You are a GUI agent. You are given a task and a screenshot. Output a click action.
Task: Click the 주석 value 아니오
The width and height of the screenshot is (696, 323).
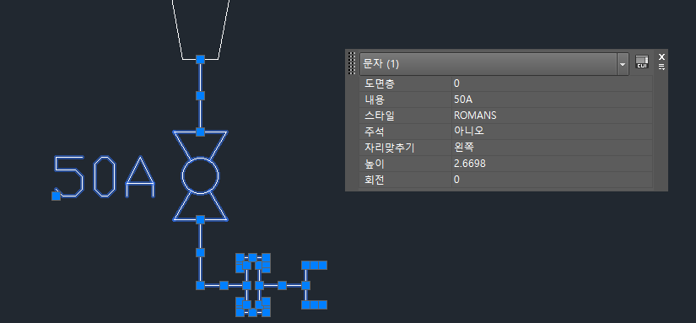[552, 132]
